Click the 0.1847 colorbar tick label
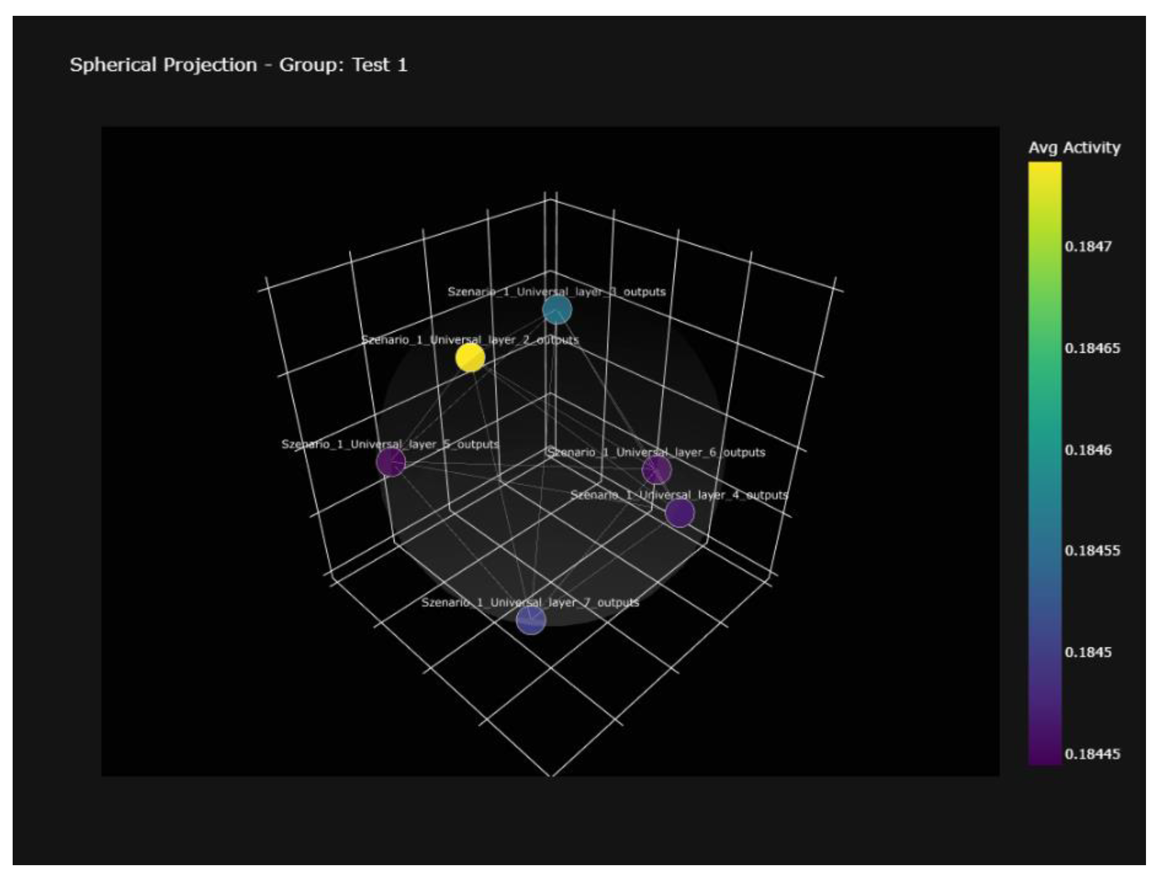This screenshot has width=1160, height=881. [1088, 246]
